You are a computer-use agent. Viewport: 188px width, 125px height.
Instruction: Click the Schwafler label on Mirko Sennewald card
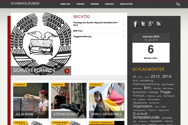tap(96, 85)
